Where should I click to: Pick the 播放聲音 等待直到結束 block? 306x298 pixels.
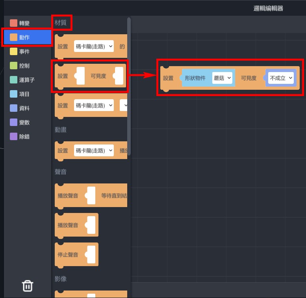coord(68,195)
